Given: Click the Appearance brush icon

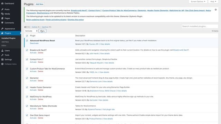Looking at the screenshot, I should 2,29.
